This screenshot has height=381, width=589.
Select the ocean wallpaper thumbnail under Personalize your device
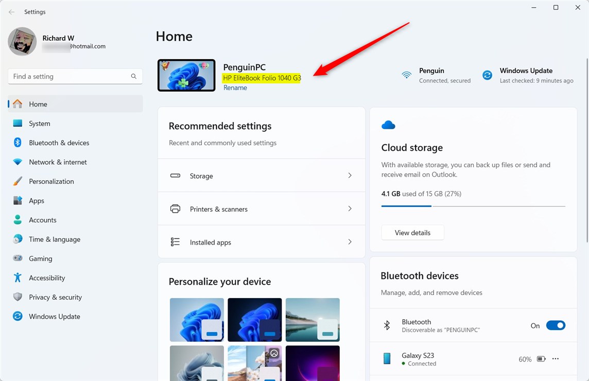313,320
